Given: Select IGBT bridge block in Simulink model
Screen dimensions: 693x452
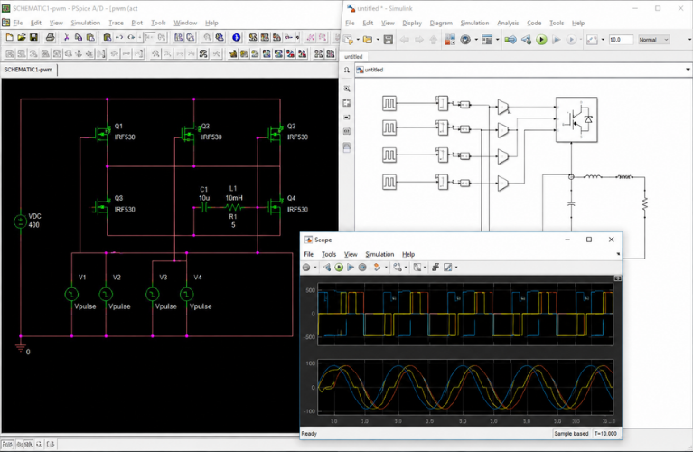Looking at the screenshot, I should (x=576, y=119).
